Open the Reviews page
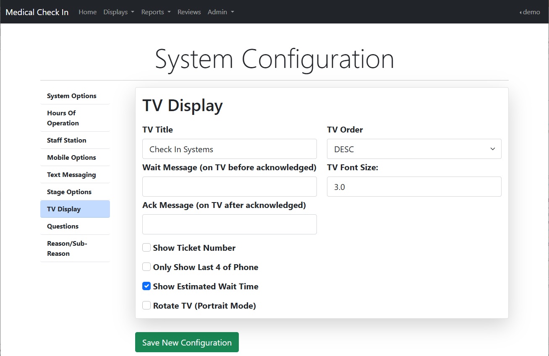Screen dimensions: 549x356 [x=189, y=12]
